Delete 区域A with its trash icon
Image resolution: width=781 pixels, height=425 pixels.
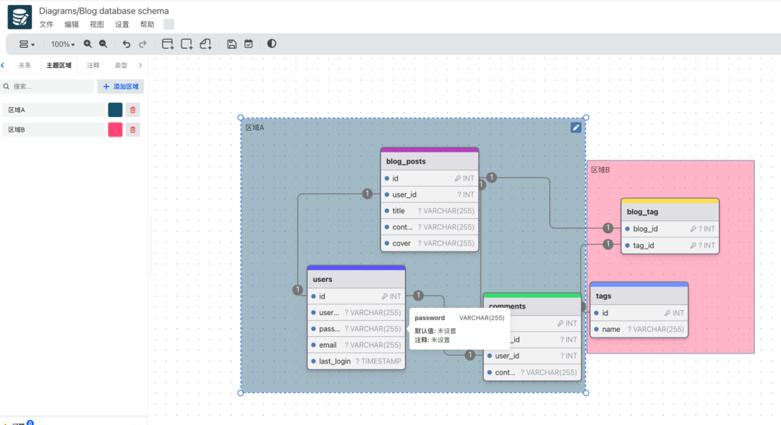coord(133,110)
